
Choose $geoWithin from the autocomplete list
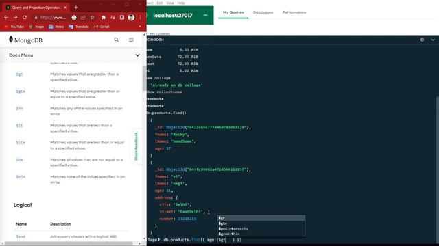(261, 234)
